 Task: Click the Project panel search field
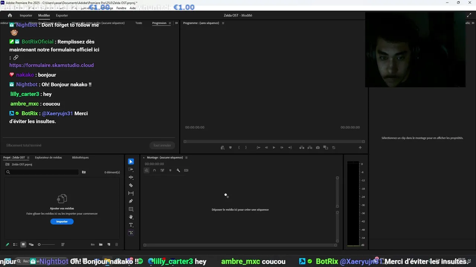(42, 172)
